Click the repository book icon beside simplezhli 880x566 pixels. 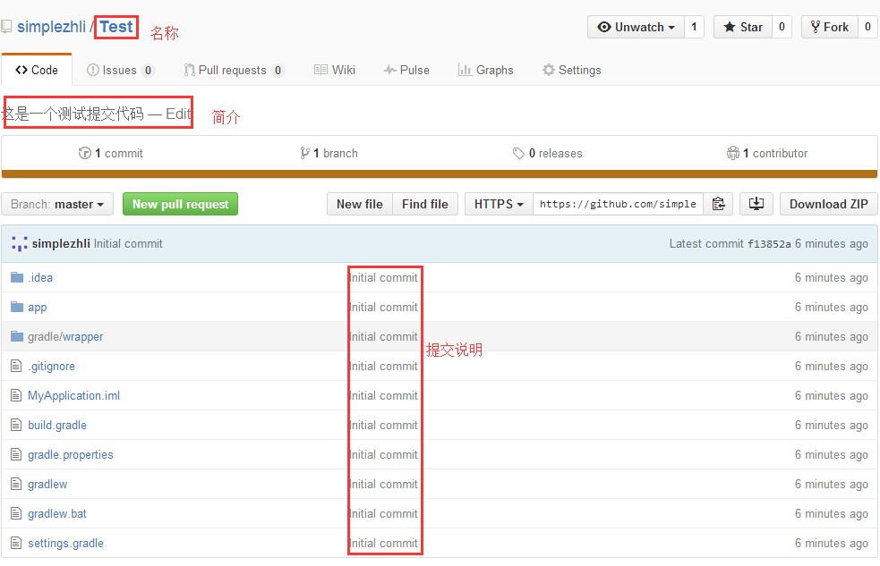tap(6, 27)
